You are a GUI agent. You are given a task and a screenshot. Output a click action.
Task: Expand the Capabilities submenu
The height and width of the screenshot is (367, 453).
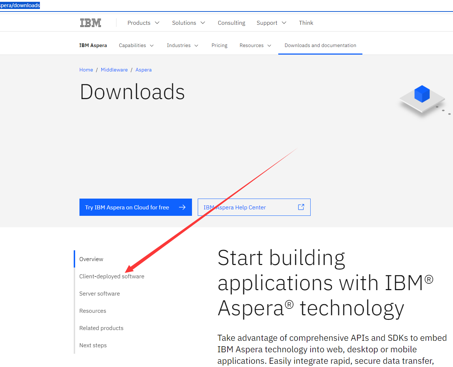point(136,45)
